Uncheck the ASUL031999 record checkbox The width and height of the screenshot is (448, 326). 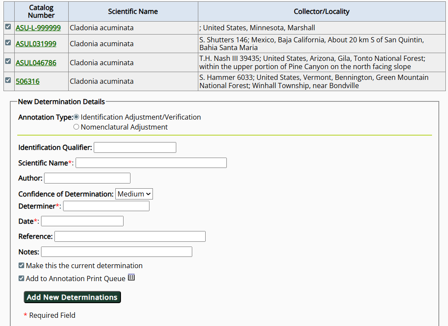8,44
